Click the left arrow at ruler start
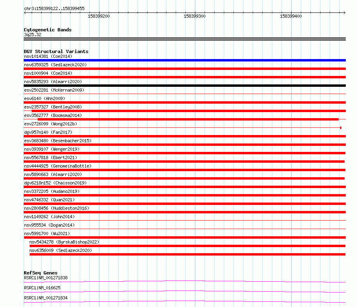This screenshot has height=307, width=357. pyautogui.click(x=25, y=13)
